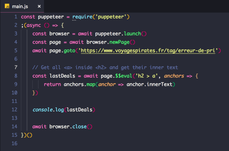Screen dimensions: 229x151
Task: Click the comment on line 7
Action: [x=105, y=67]
